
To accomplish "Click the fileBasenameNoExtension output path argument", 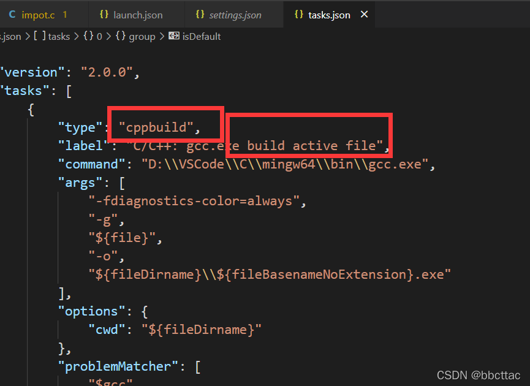I will tap(270, 274).
